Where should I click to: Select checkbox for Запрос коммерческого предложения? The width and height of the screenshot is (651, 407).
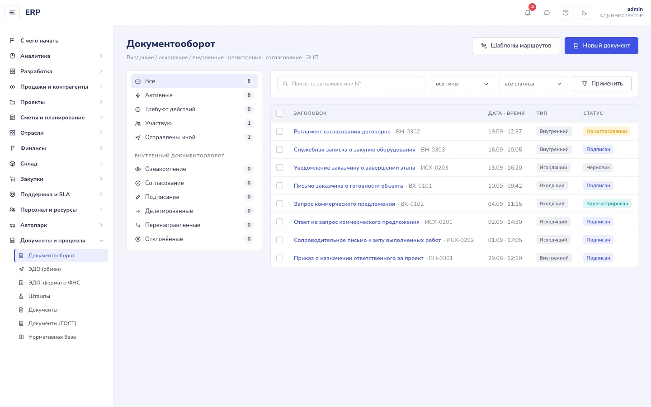coord(279,204)
